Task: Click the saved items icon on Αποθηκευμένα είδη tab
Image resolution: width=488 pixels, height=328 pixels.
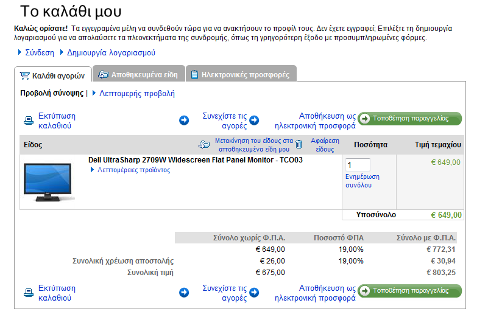Action: coord(104,75)
